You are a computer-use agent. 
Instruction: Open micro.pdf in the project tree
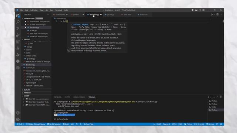29,74
